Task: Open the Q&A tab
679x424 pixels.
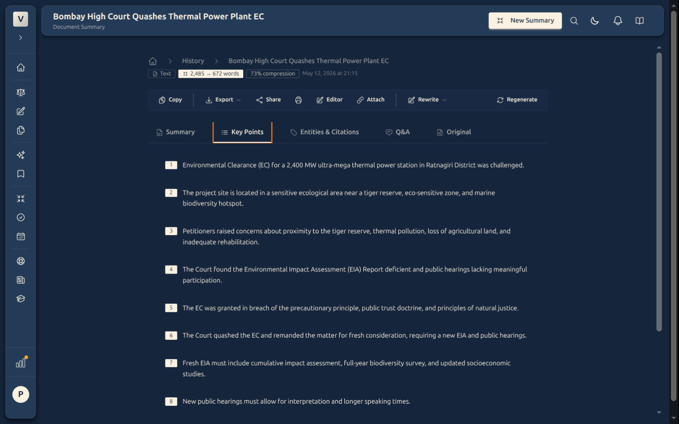Action: pos(398,132)
